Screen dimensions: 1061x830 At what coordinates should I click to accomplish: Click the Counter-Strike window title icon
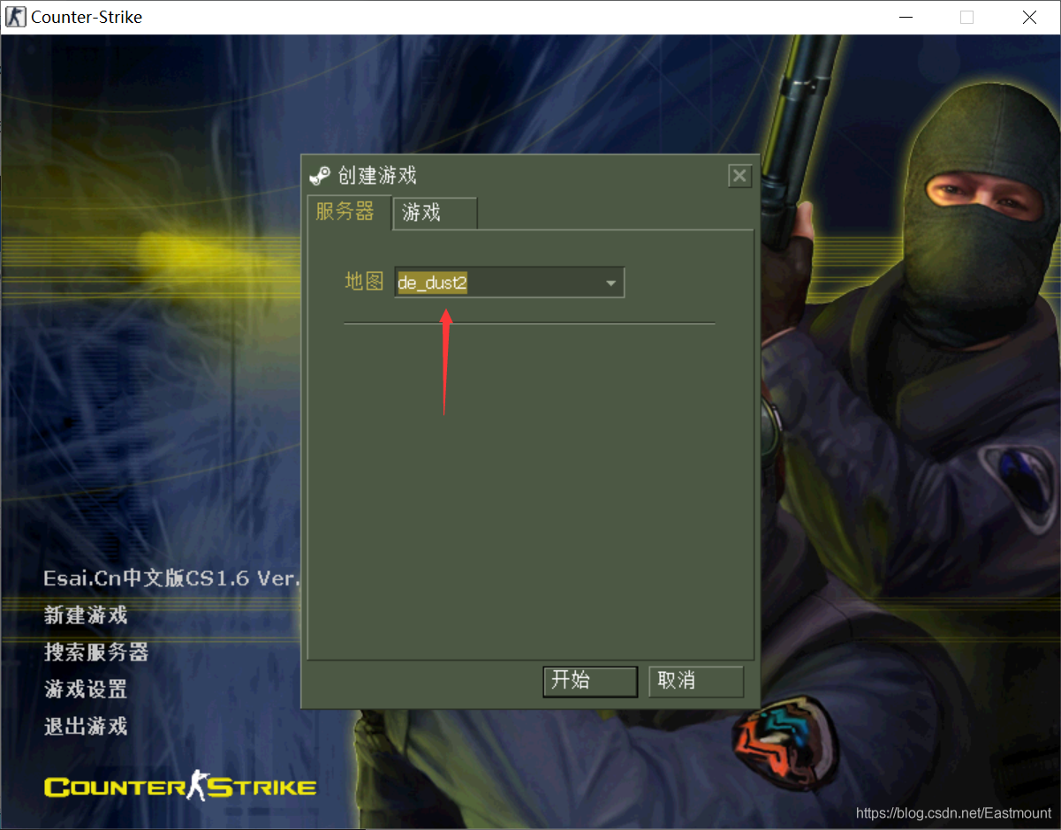(16, 17)
